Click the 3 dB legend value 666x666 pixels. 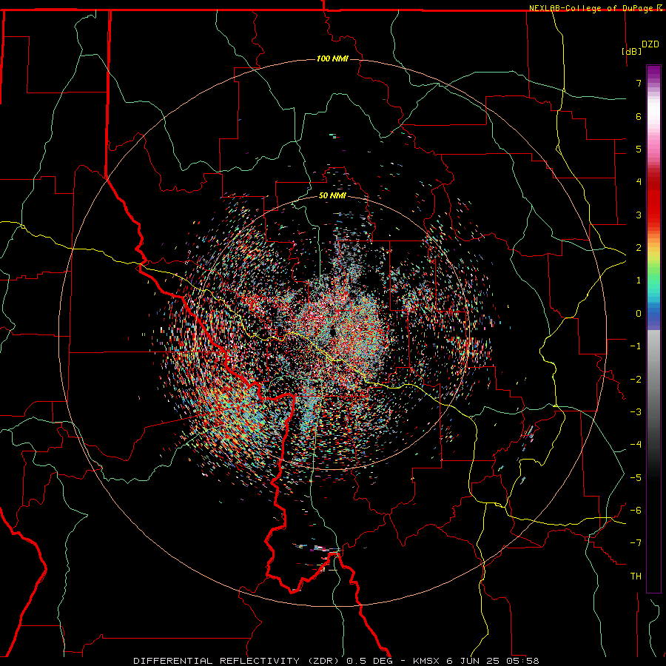point(639,215)
